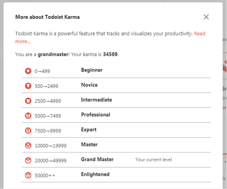Click the Master level karma icon
This screenshot has height=189, width=227.
28,146
